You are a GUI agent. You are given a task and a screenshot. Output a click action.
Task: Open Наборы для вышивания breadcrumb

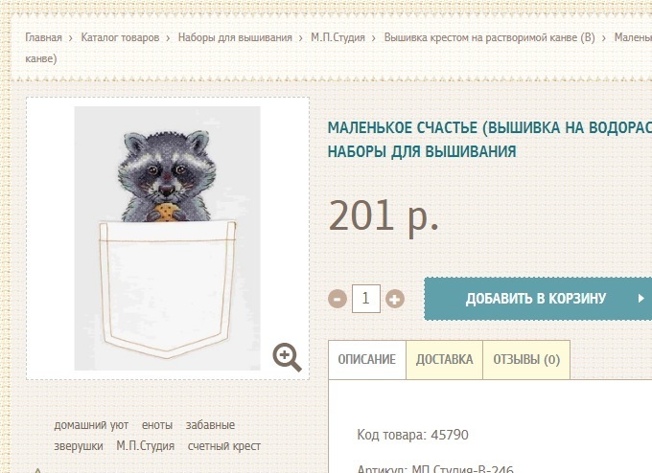click(235, 37)
